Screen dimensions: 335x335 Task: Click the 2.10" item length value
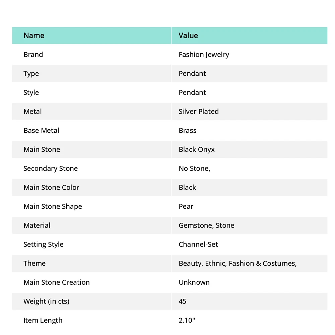tap(187, 320)
